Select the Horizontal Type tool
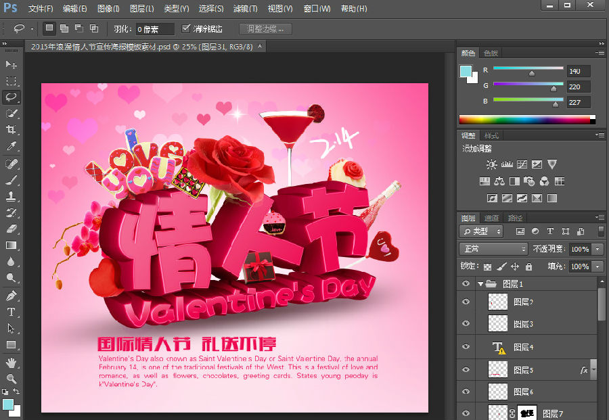This screenshot has width=609, height=420. coord(11,312)
